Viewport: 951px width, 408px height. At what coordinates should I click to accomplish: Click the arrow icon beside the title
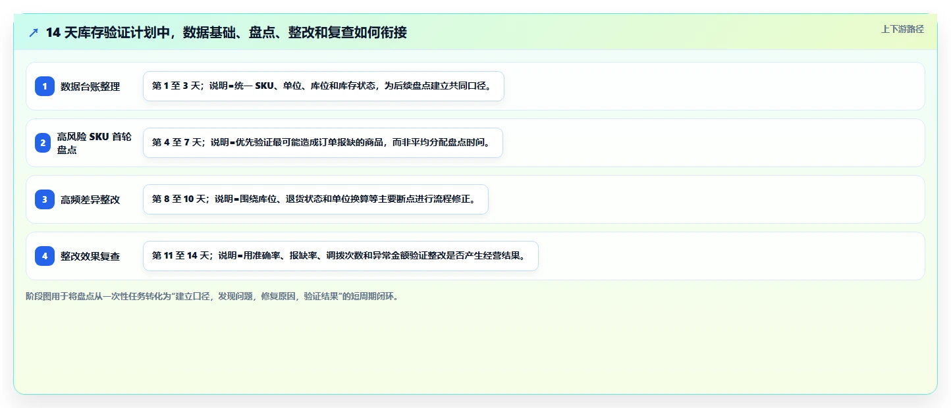click(x=34, y=32)
